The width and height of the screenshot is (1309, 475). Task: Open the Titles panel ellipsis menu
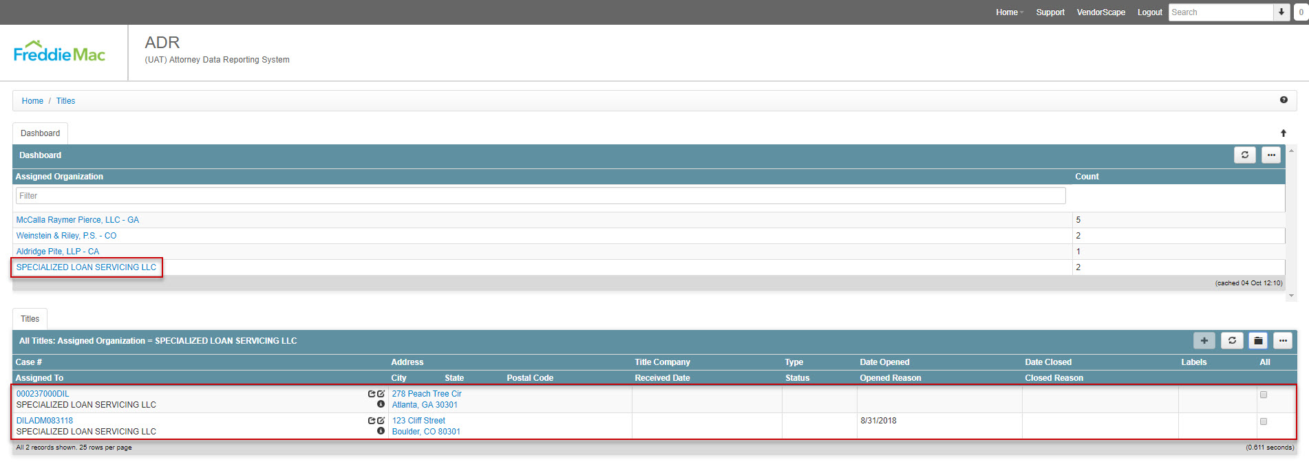coord(1283,340)
